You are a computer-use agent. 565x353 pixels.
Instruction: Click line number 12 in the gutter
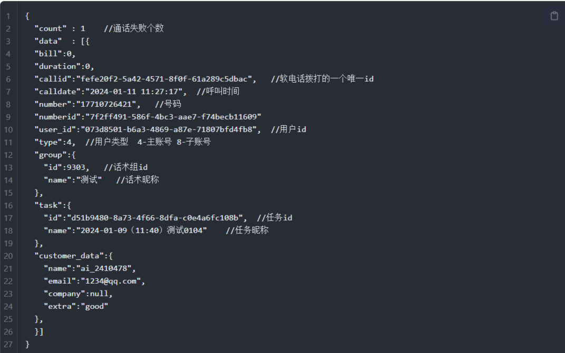[8, 155]
